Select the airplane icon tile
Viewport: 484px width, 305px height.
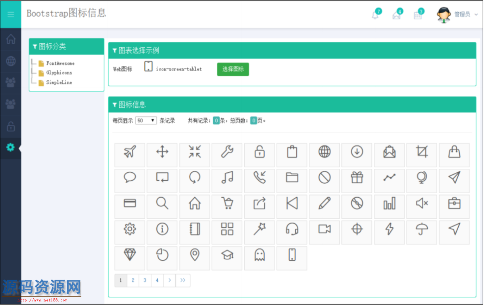(x=130, y=155)
